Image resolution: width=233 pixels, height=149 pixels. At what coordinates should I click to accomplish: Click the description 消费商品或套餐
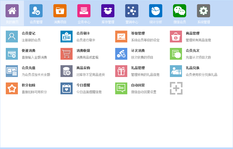click(87, 58)
